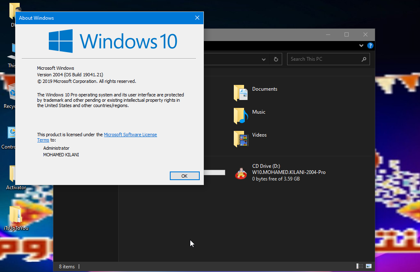Switch to large icons view
Image resolution: width=420 pixels, height=272 pixels.
[369, 266]
